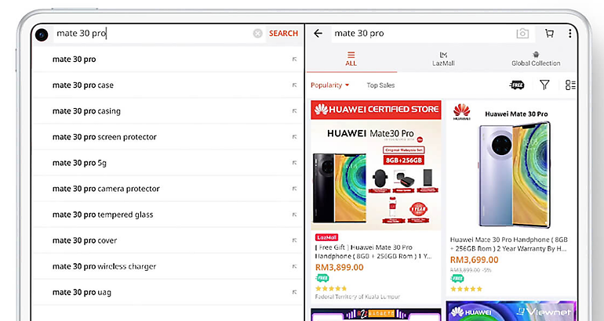Sort results by Top Sales
This screenshot has width=604, height=321.
380,85
